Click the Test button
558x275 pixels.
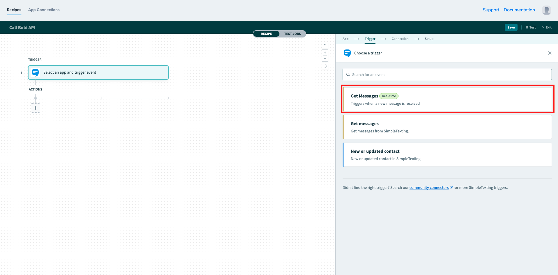click(x=531, y=27)
